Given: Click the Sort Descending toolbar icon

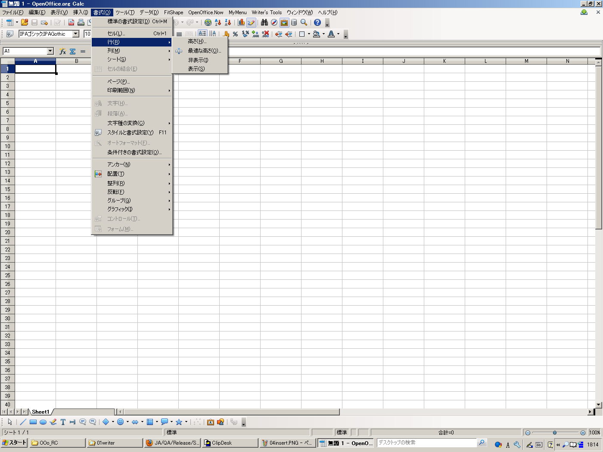Looking at the screenshot, I should pyautogui.click(x=228, y=22).
